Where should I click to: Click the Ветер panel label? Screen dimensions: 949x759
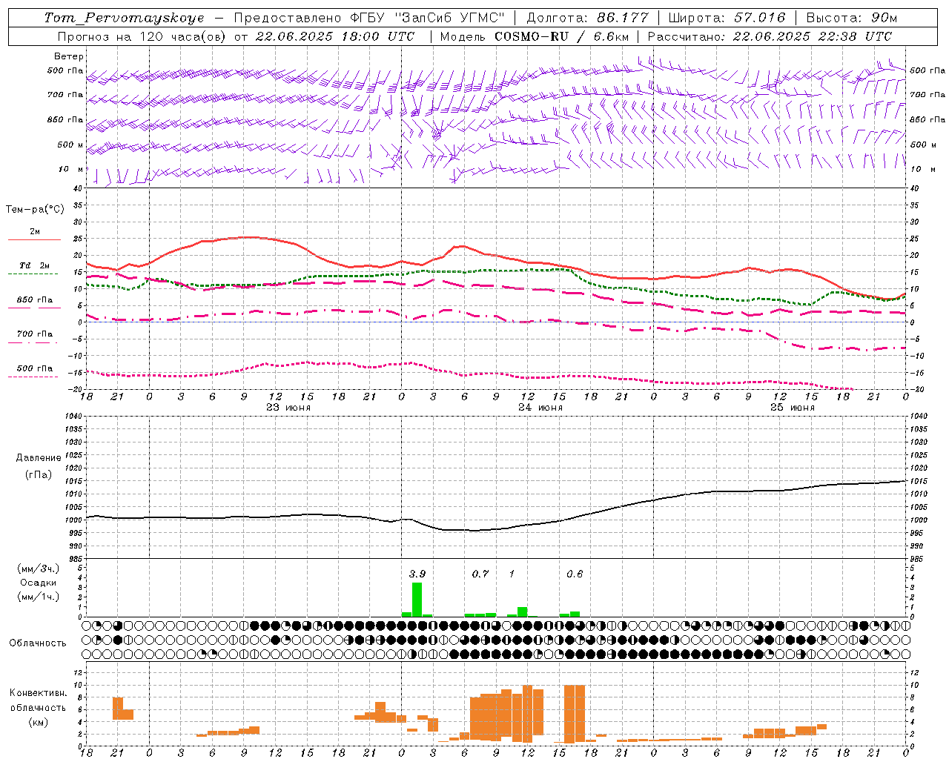tap(69, 56)
